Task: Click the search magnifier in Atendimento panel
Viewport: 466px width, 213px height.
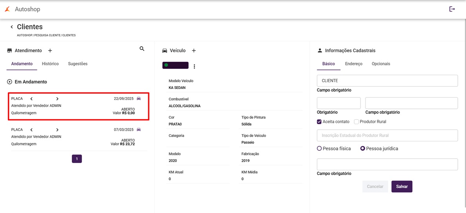Action: coord(142,49)
